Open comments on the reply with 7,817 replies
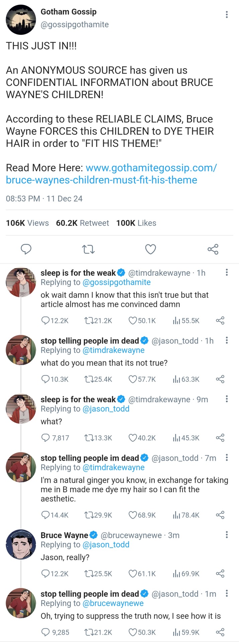239x642 pixels. pyautogui.click(x=45, y=438)
